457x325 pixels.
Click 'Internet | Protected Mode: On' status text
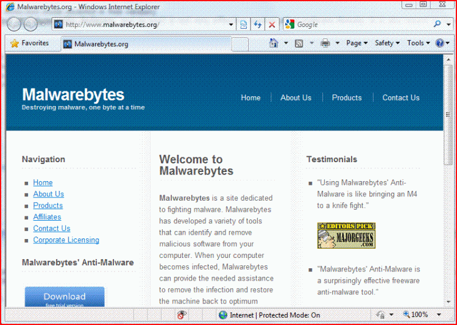pos(275,315)
